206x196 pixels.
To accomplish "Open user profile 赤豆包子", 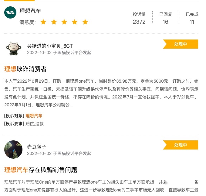I will (37, 147).
